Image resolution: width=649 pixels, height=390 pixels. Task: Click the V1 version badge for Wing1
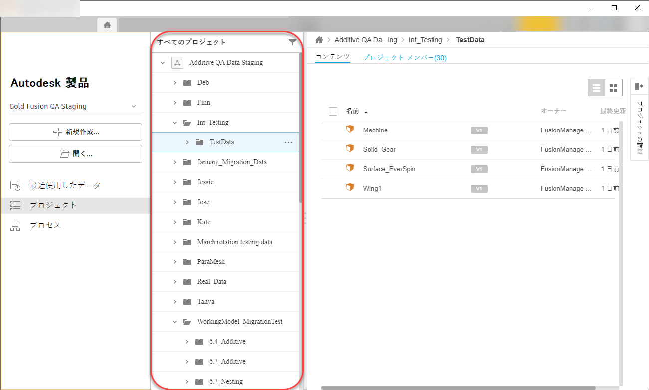tap(479, 189)
